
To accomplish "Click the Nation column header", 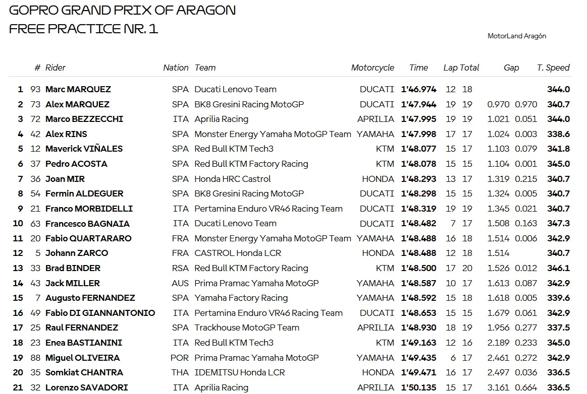I will [x=176, y=68].
